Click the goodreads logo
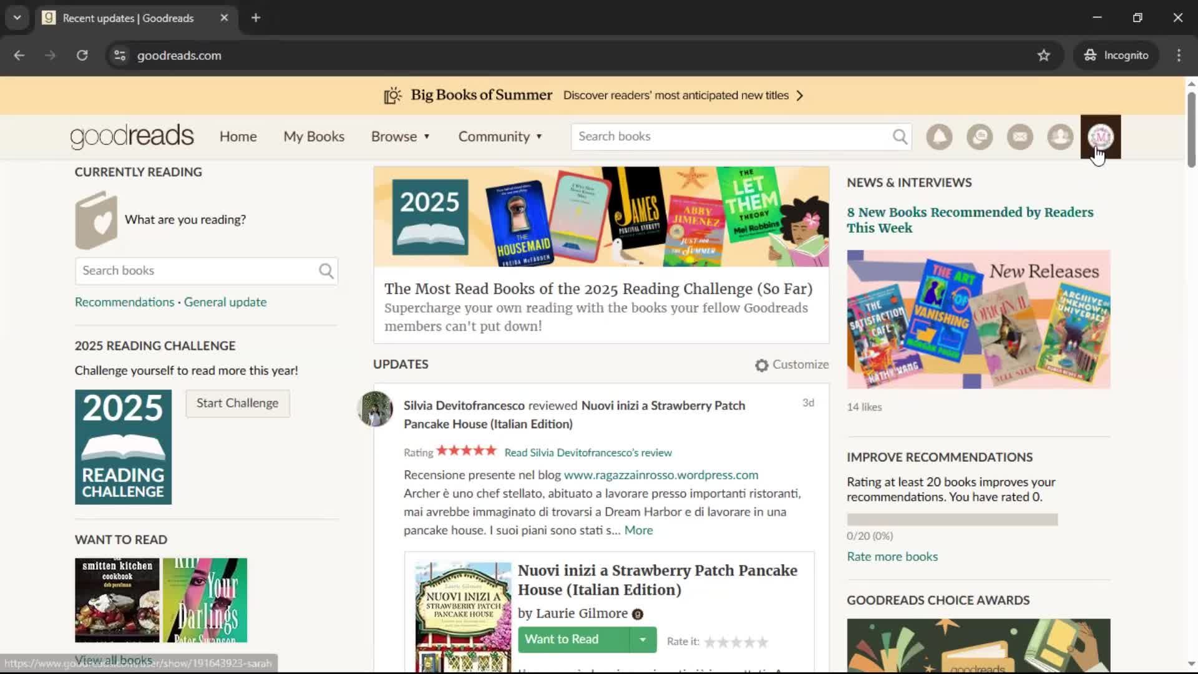This screenshot has width=1198, height=674. [x=132, y=137]
